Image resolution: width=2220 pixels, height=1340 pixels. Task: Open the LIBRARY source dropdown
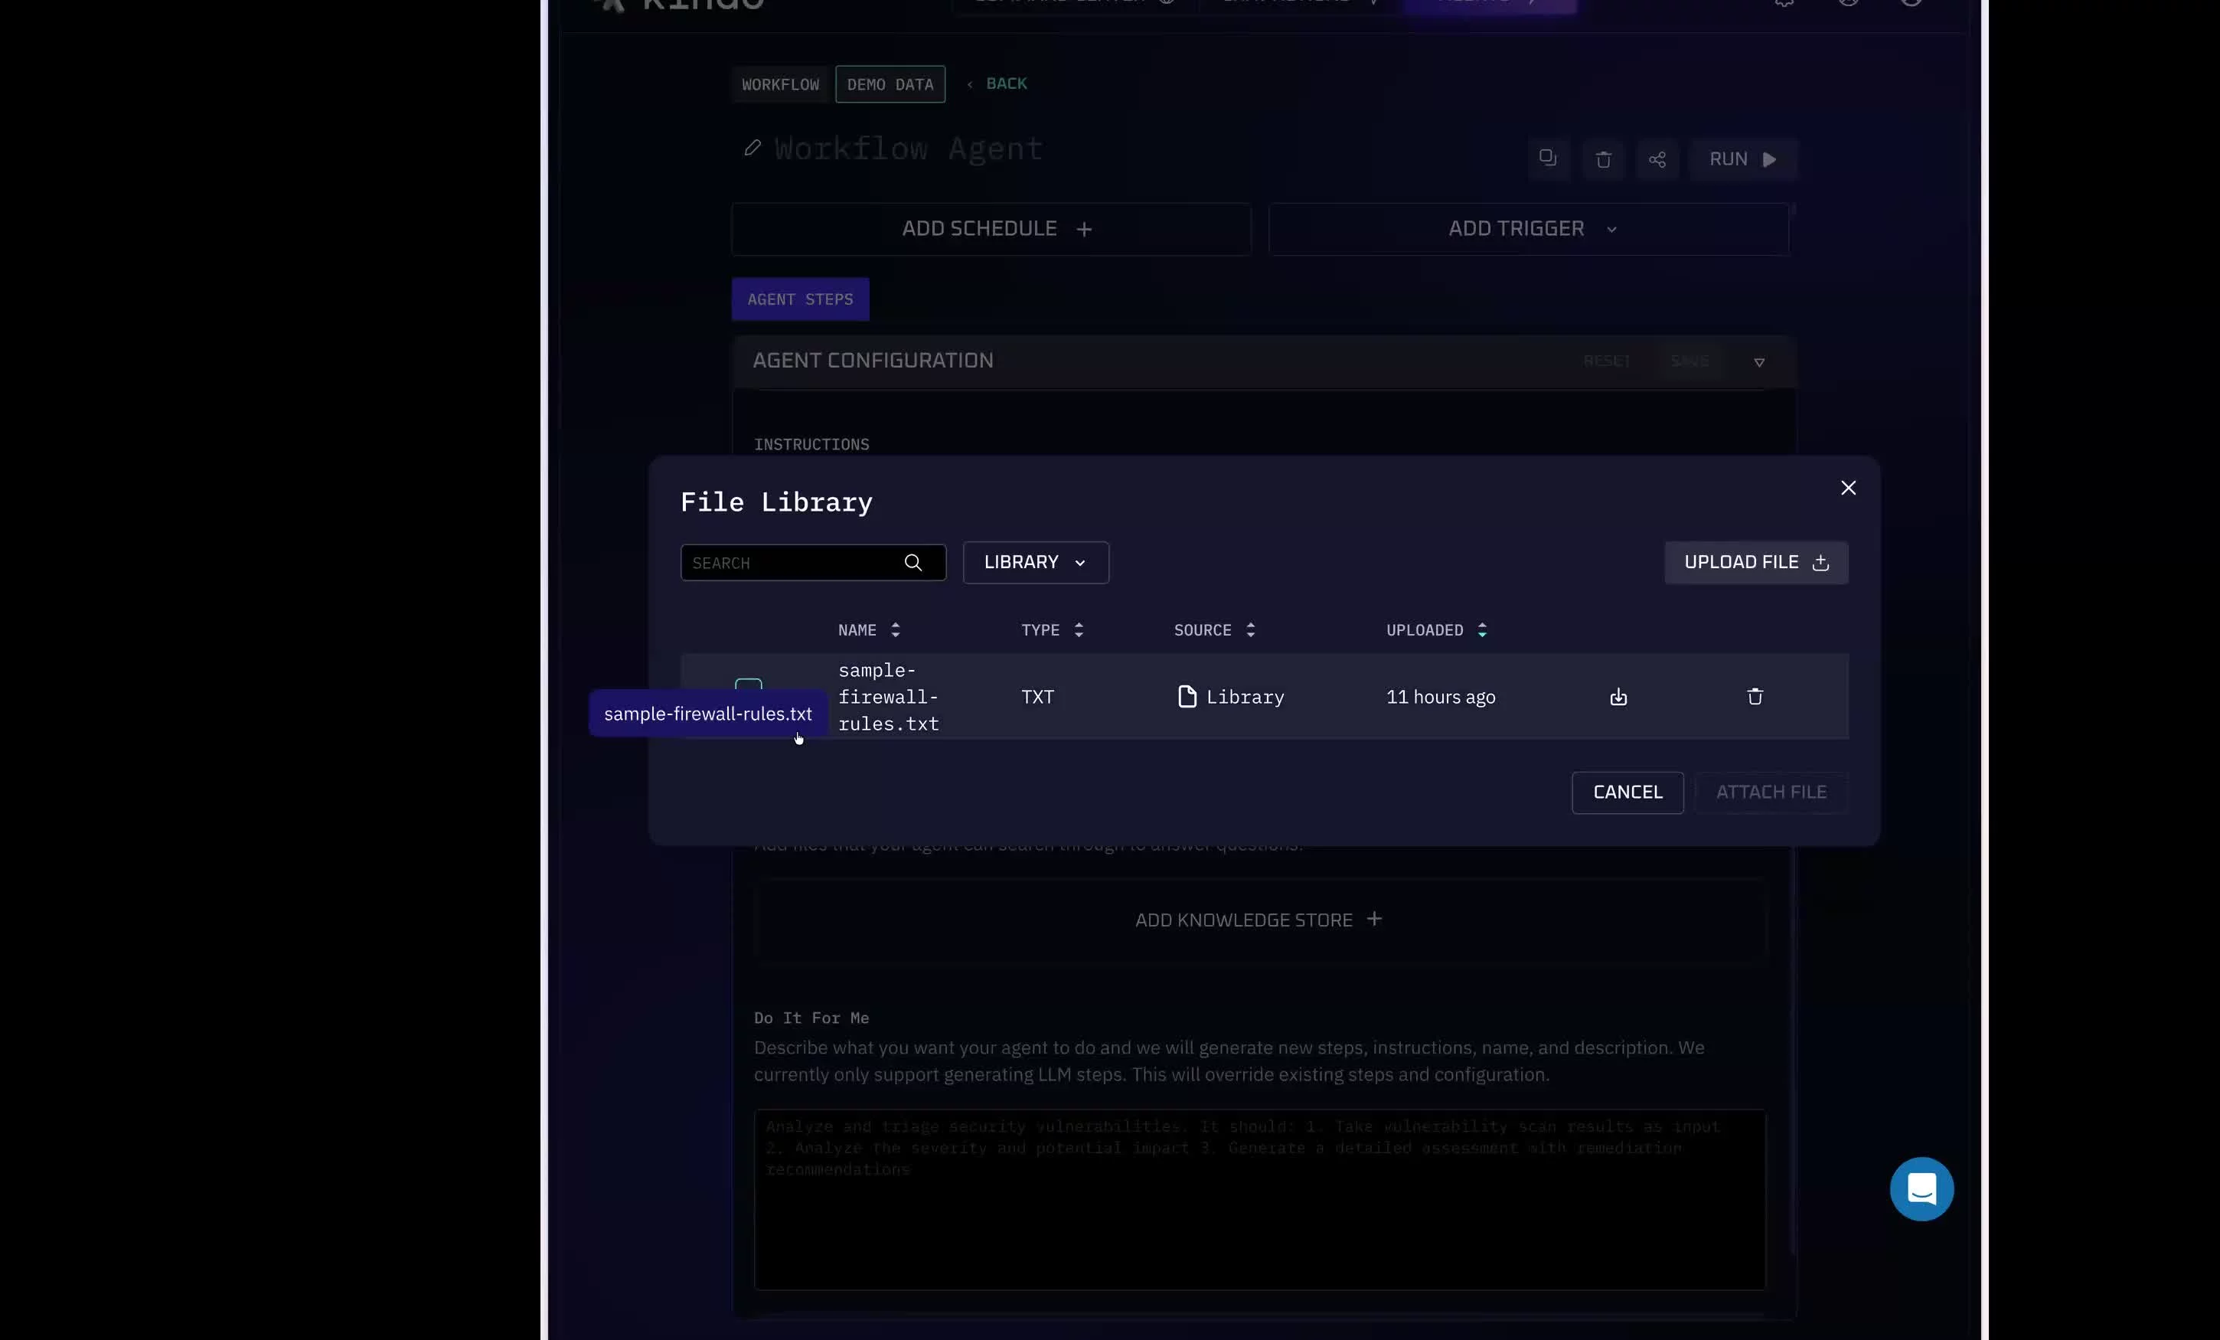coord(1035,562)
